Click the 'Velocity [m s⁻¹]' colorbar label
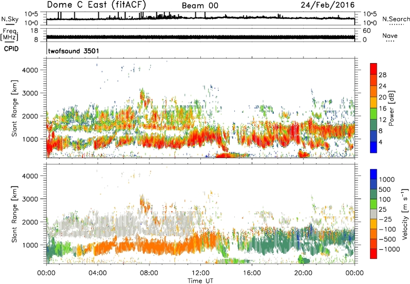The height and width of the screenshot is (284, 410). click(405, 214)
